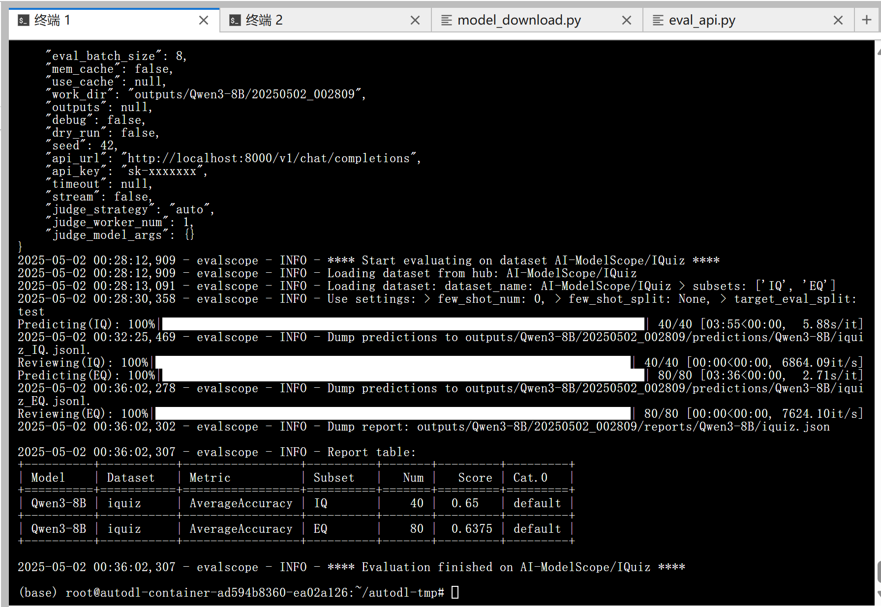Close the model_download.py tab
The width and height of the screenshot is (881, 607).
click(x=627, y=20)
